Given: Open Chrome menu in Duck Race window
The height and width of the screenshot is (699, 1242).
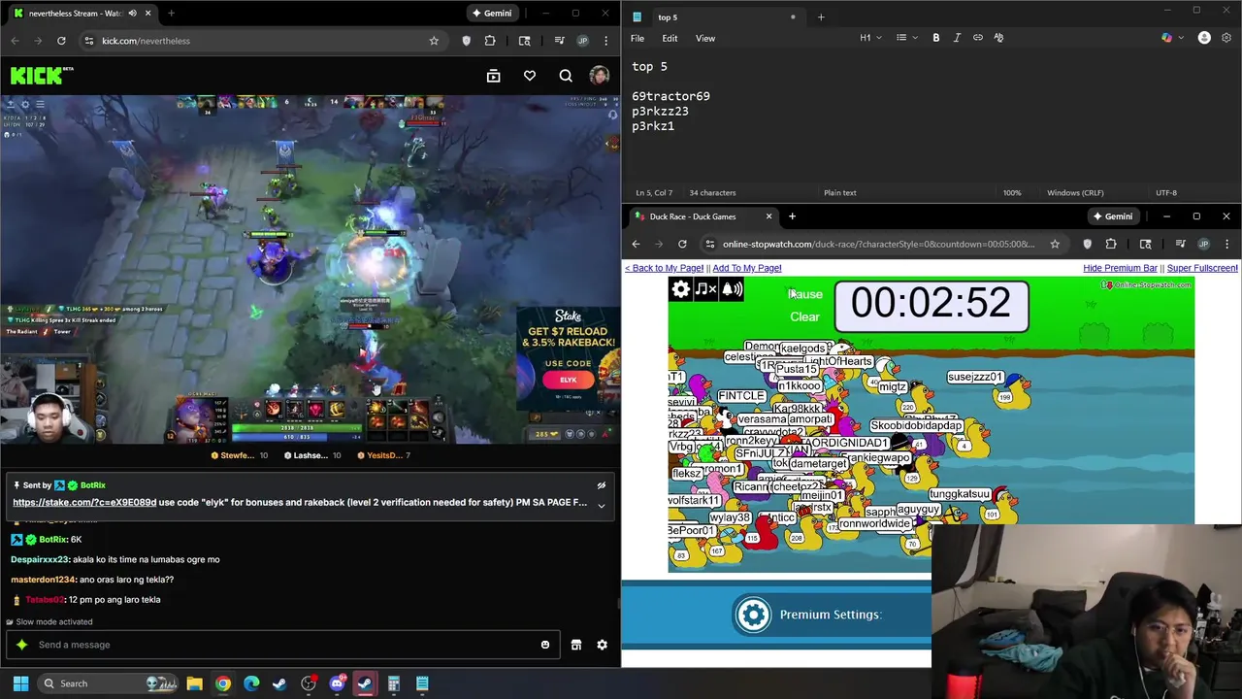Looking at the screenshot, I should [x=1226, y=244].
